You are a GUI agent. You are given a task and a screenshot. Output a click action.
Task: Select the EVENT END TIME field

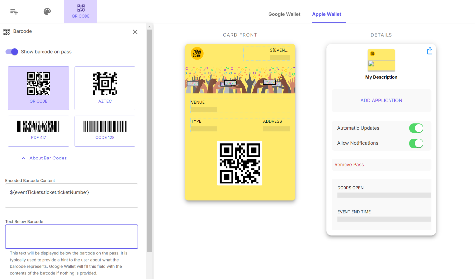pos(384,216)
